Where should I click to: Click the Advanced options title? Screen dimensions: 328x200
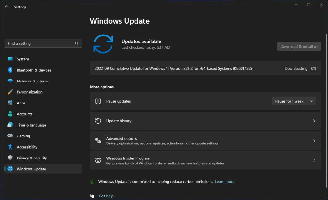pyautogui.click(x=121, y=138)
